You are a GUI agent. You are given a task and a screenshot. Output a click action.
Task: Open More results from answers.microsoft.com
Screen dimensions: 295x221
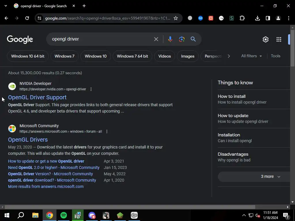(46, 186)
